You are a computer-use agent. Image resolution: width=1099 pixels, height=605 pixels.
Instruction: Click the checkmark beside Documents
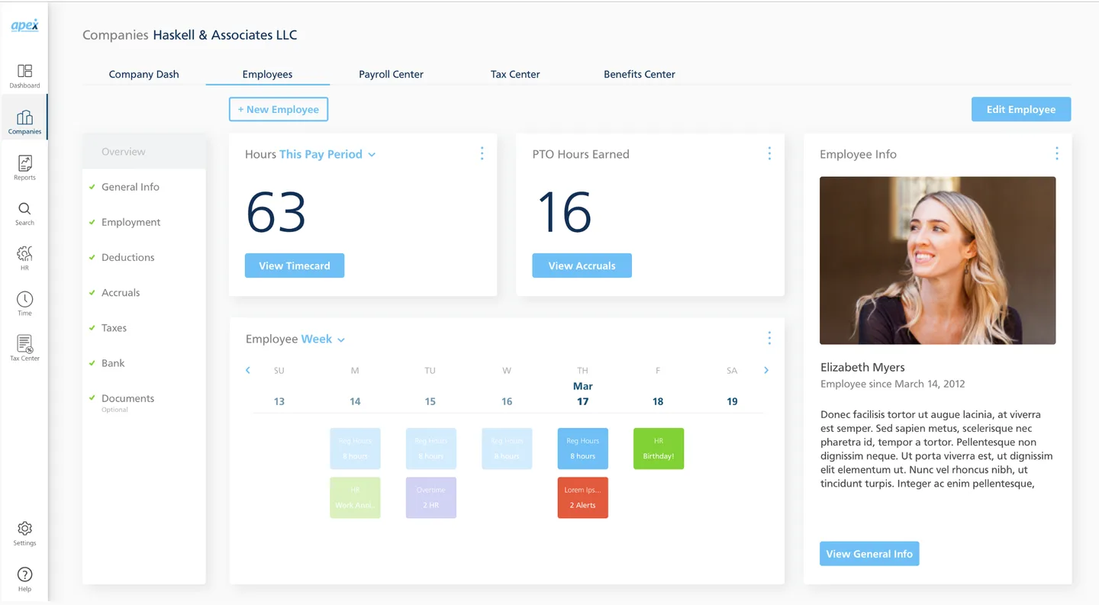pos(91,397)
